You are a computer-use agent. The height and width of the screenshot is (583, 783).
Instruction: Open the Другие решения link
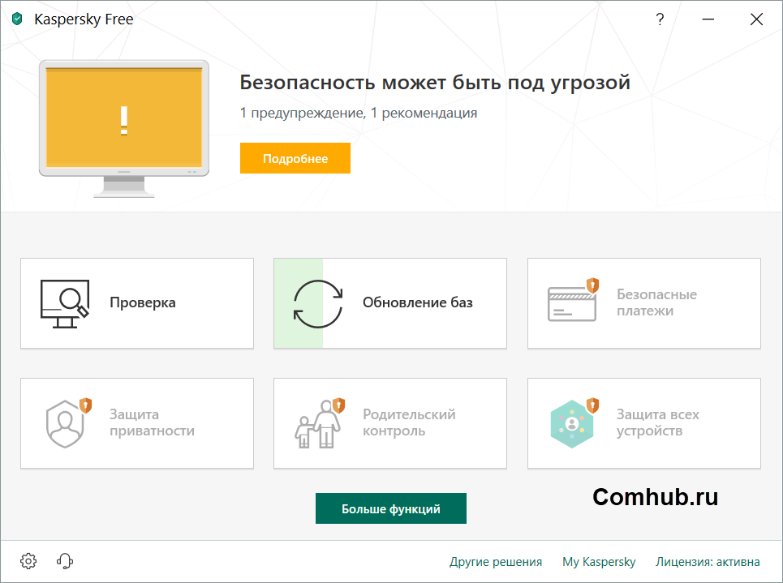496,562
